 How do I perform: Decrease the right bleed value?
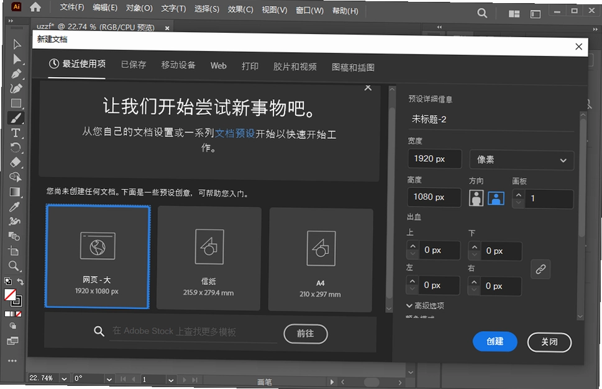(474, 290)
